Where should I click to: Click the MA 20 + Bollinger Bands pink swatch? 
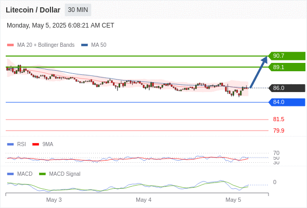pos(10,45)
